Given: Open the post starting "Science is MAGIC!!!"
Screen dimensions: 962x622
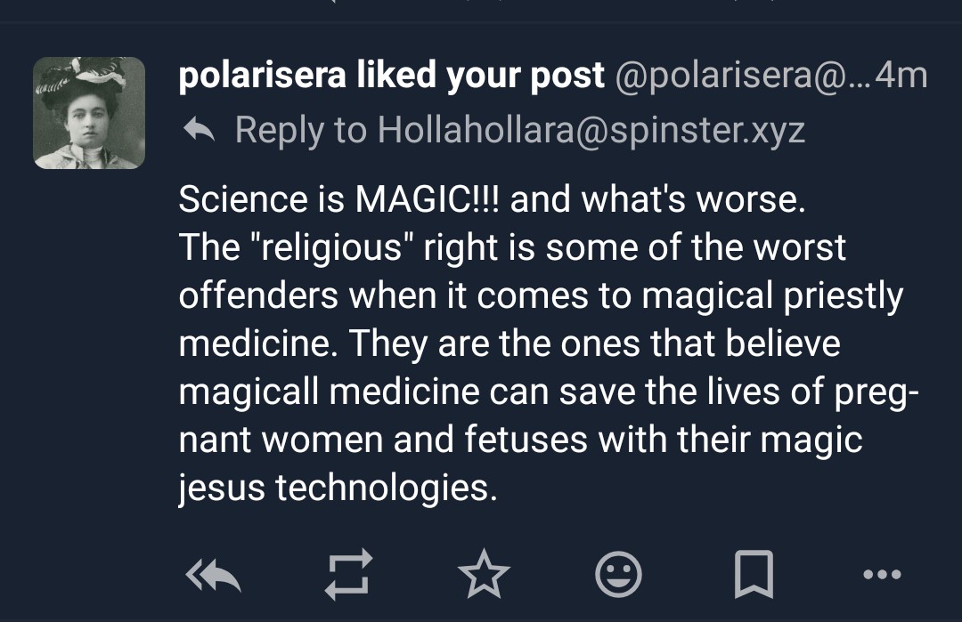Looking at the screenshot, I should 492,200.
